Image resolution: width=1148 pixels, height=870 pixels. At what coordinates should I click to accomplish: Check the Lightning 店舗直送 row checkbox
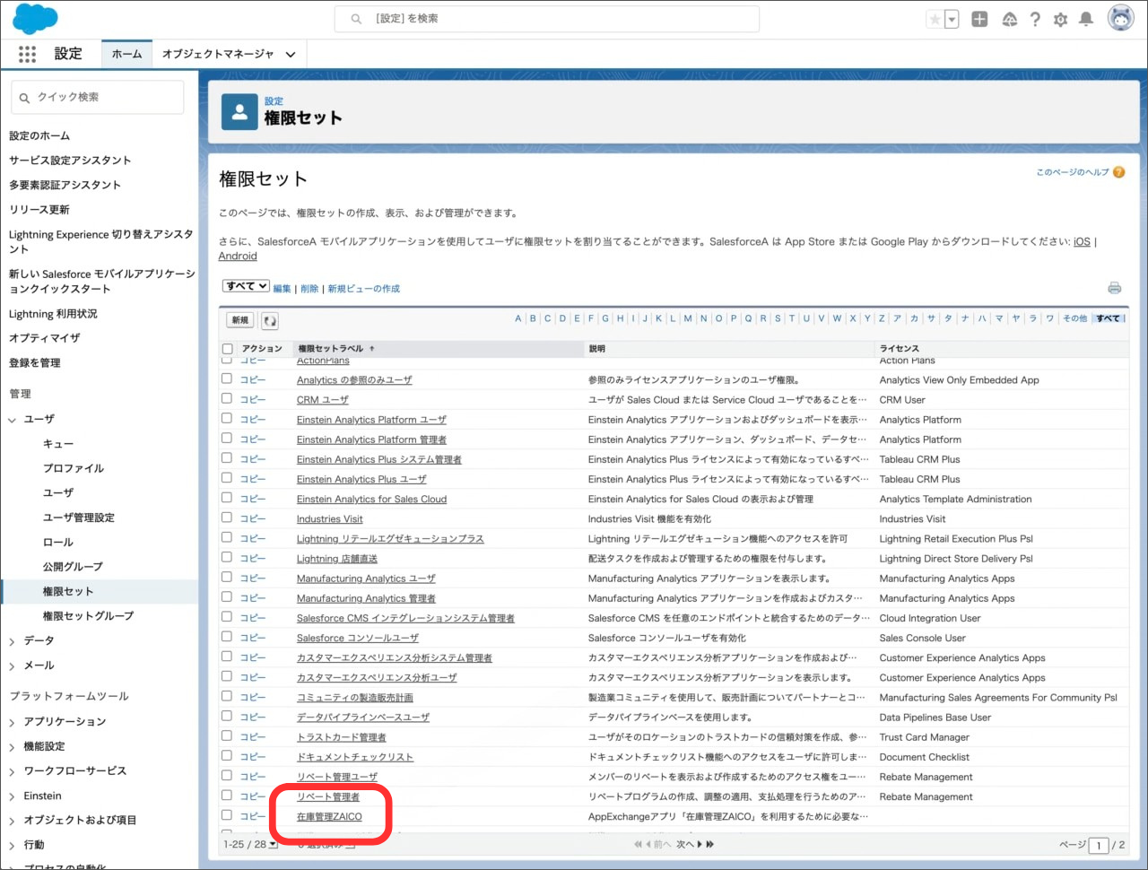[x=227, y=558]
